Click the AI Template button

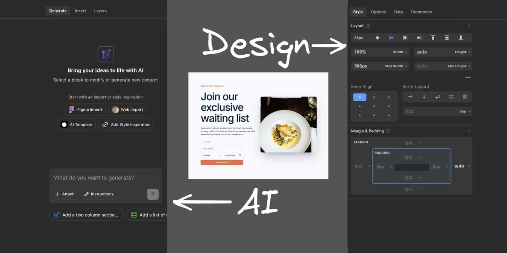click(77, 125)
